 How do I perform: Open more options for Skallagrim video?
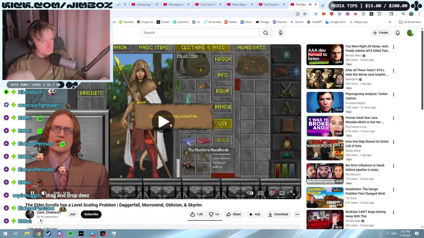point(393,71)
